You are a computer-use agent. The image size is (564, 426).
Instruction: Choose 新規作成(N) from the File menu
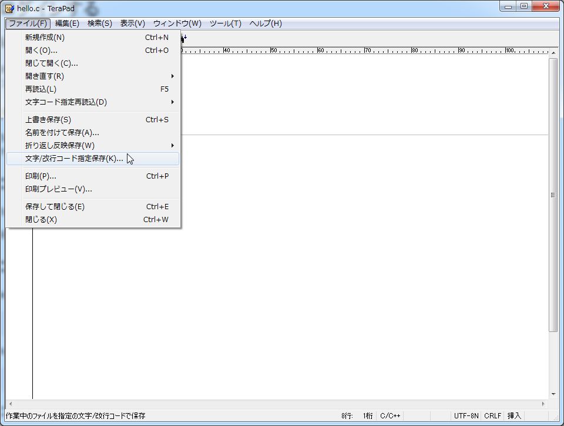click(93, 38)
